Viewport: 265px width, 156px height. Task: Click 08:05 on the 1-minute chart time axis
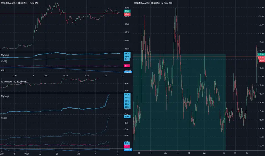(x=46, y=75)
